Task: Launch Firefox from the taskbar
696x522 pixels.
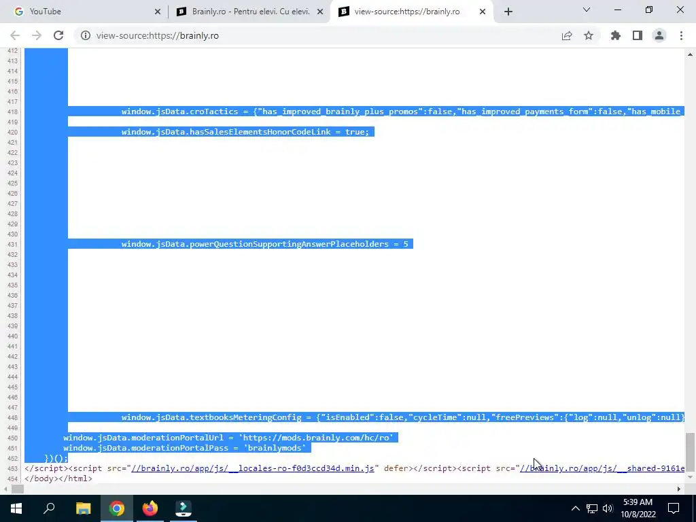Action: tap(150, 508)
